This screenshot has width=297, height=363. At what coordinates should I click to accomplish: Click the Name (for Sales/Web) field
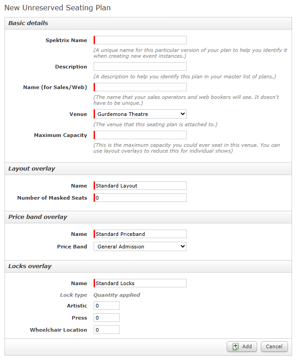click(x=140, y=87)
